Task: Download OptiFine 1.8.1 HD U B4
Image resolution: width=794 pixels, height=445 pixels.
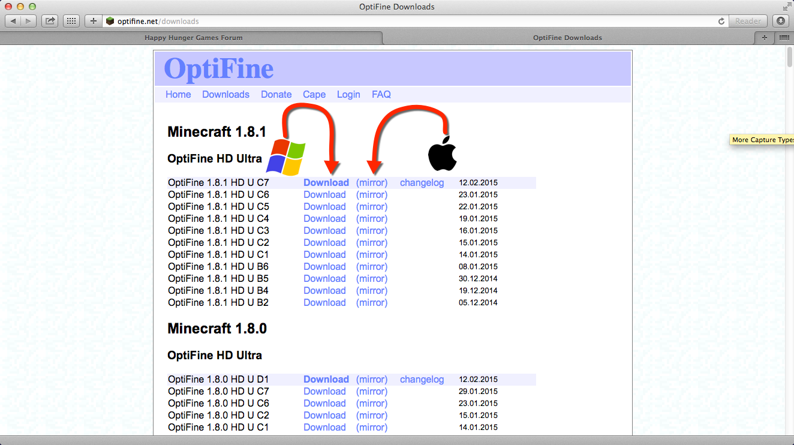Action: (x=324, y=291)
